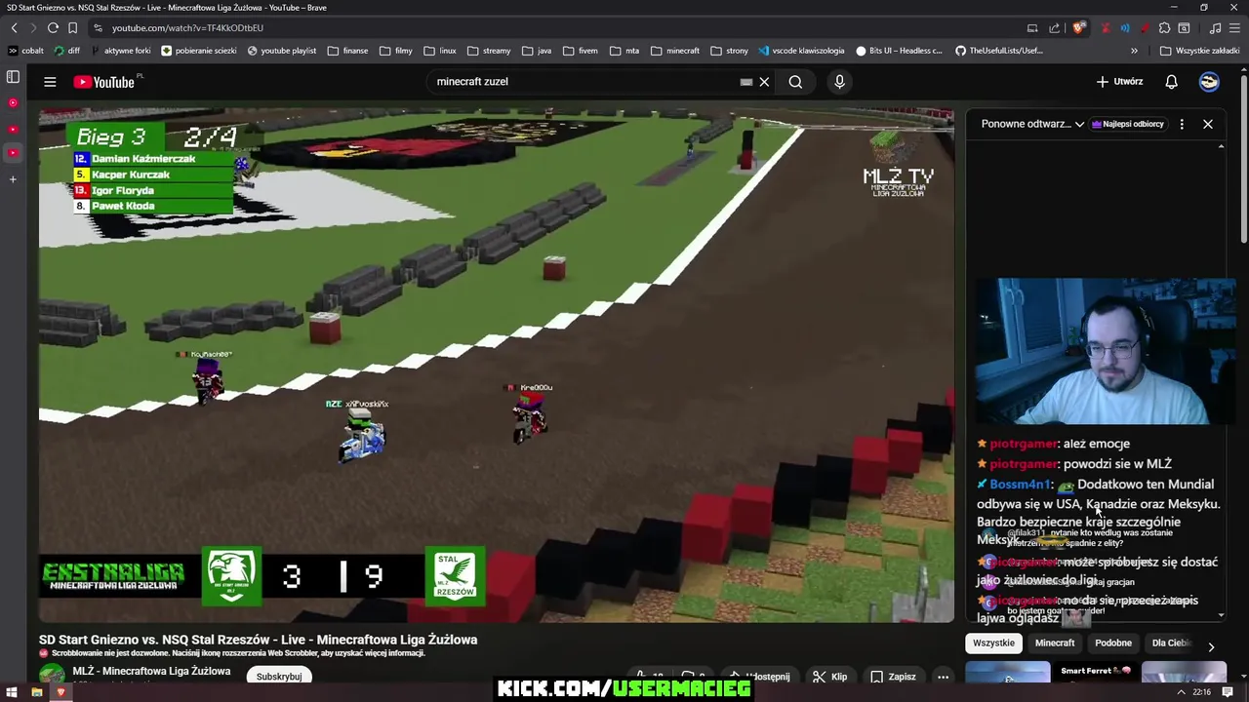Select the 'Minecraft' filter chip

1055,643
